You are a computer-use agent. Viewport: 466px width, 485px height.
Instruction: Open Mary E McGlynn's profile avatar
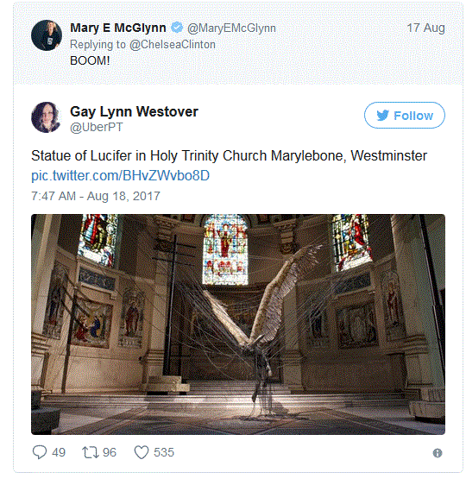click(x=47, y=35)
